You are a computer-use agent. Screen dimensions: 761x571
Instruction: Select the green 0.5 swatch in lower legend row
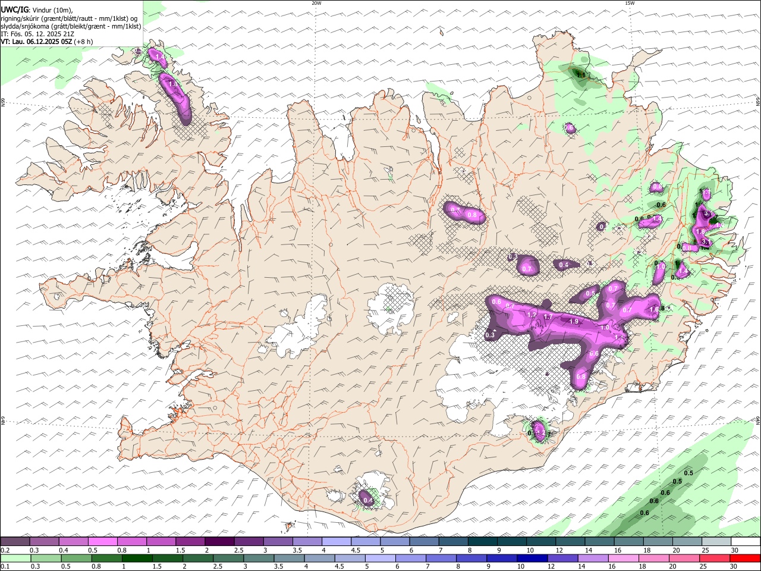[x=76, y=558]
